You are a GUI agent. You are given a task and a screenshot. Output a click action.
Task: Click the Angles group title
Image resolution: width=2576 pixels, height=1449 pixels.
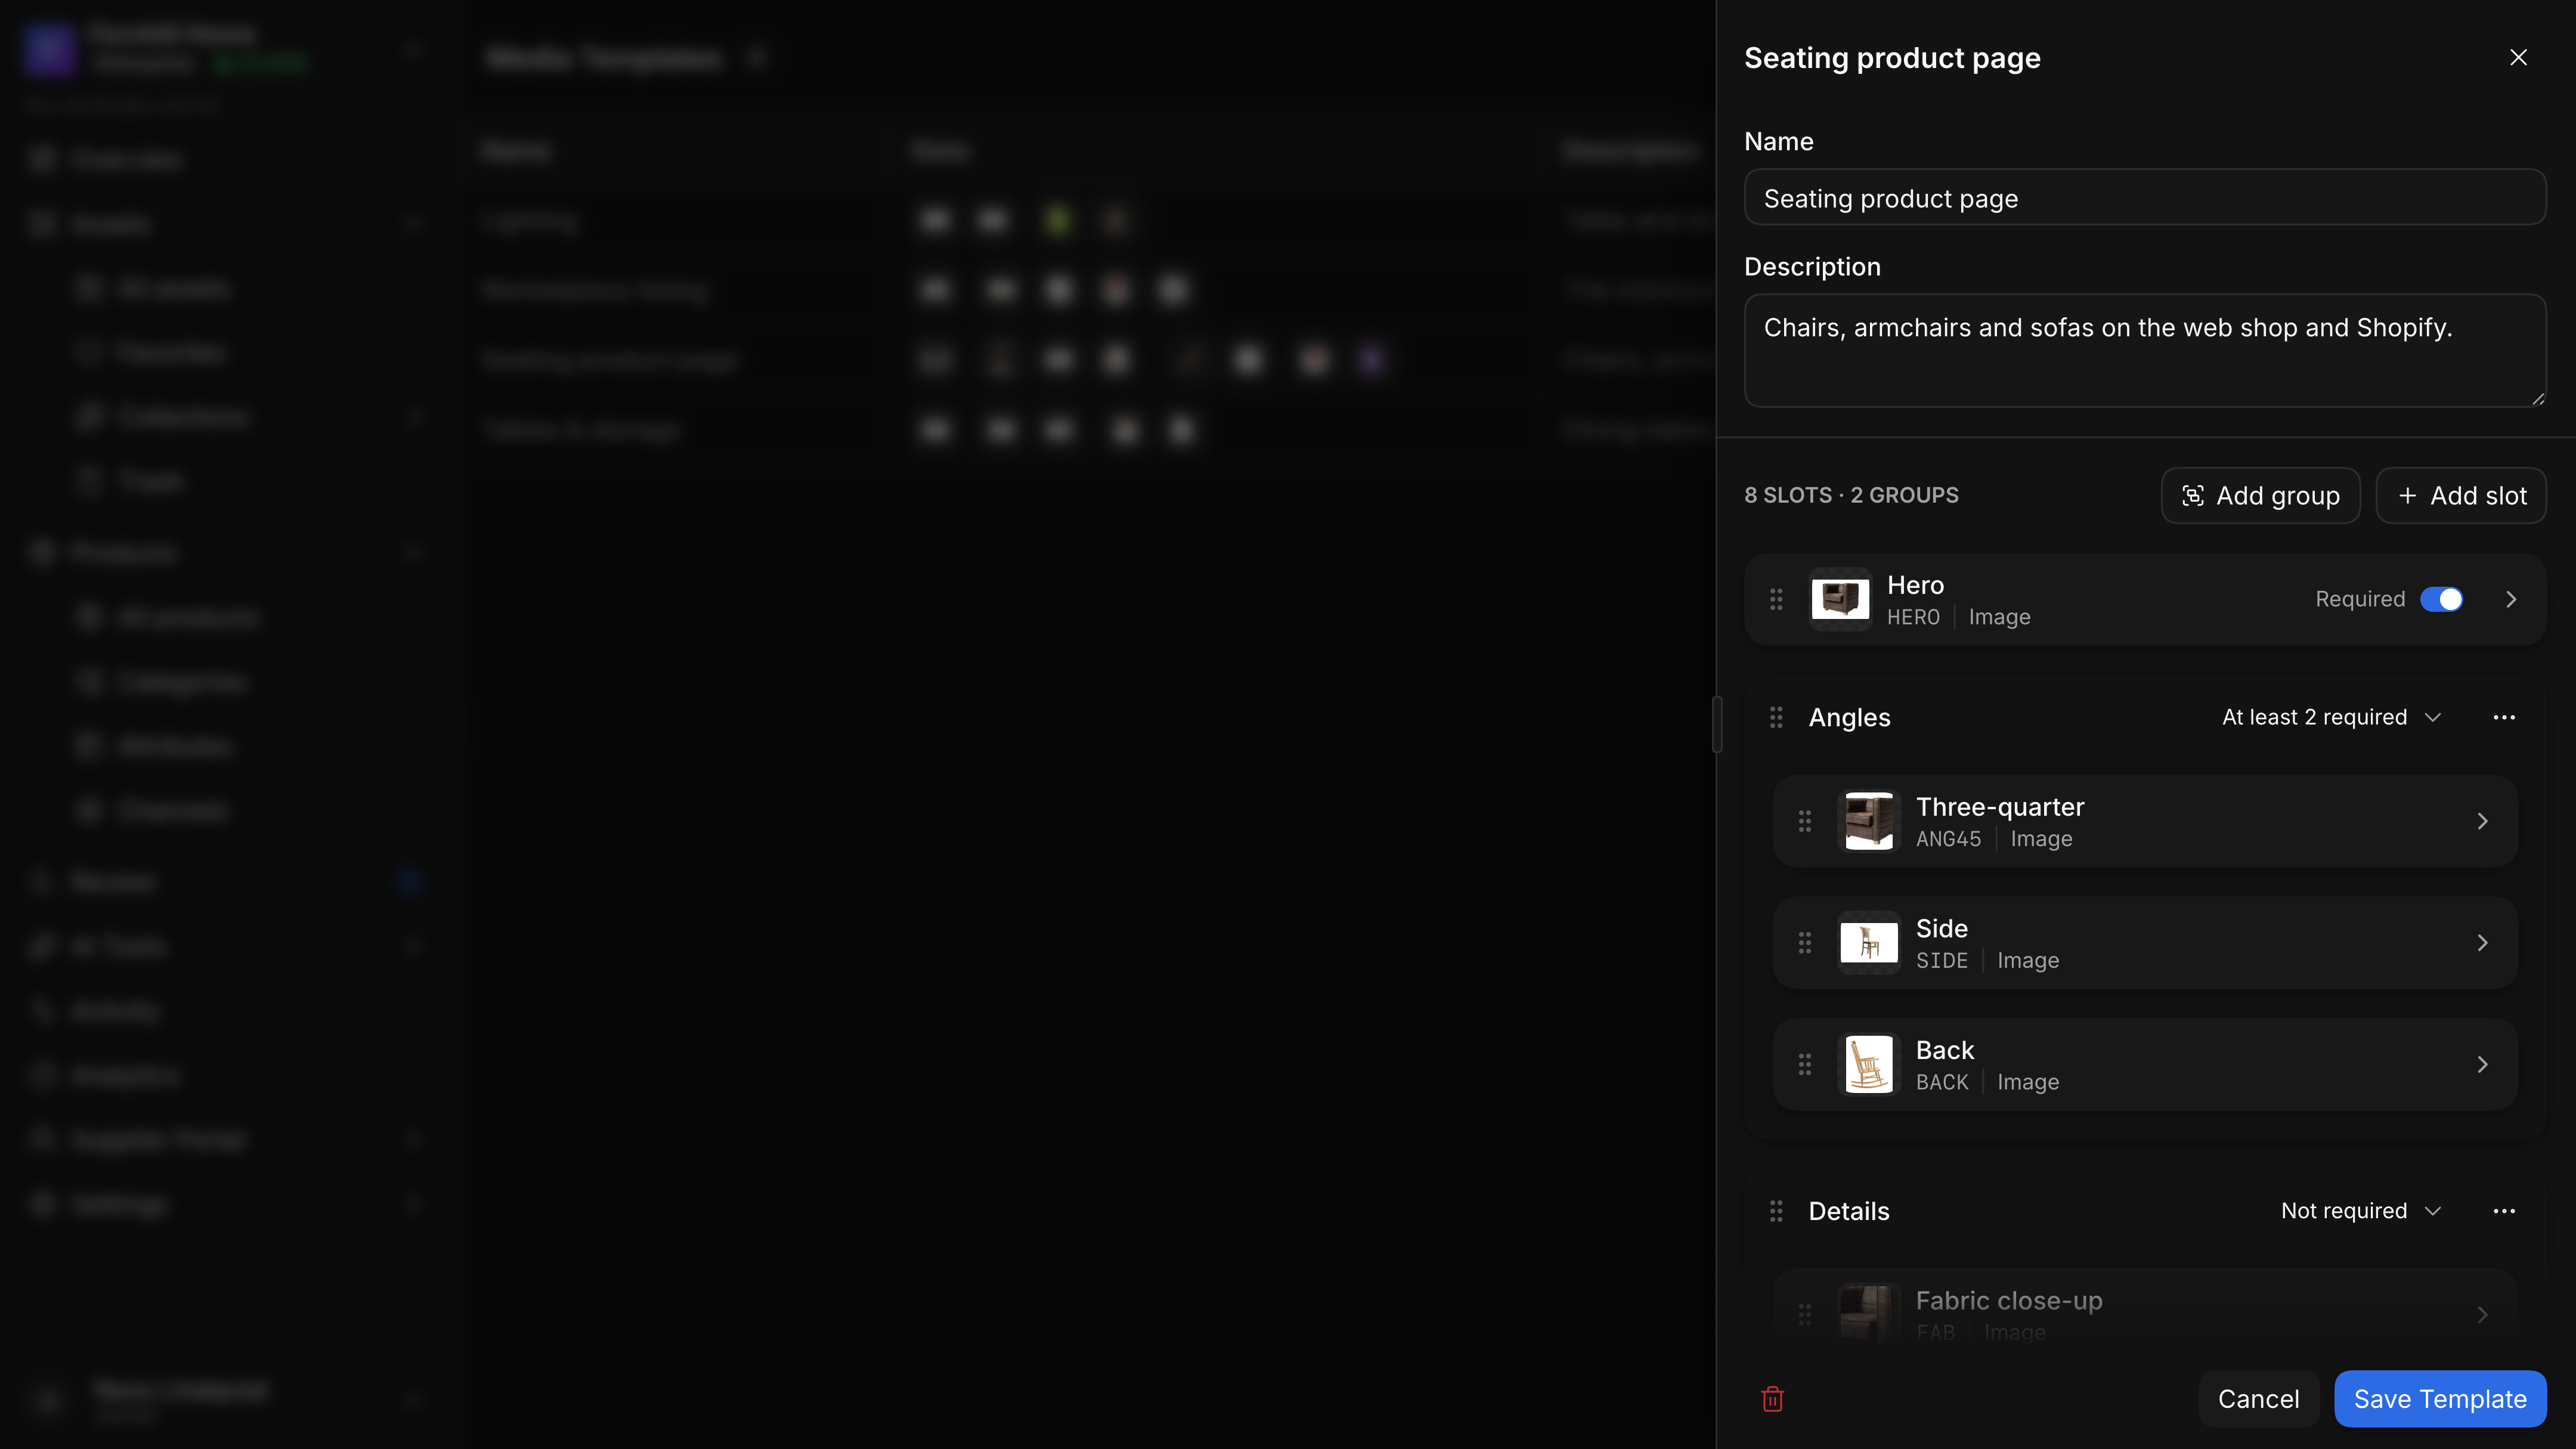click(x=1849, y=717)
